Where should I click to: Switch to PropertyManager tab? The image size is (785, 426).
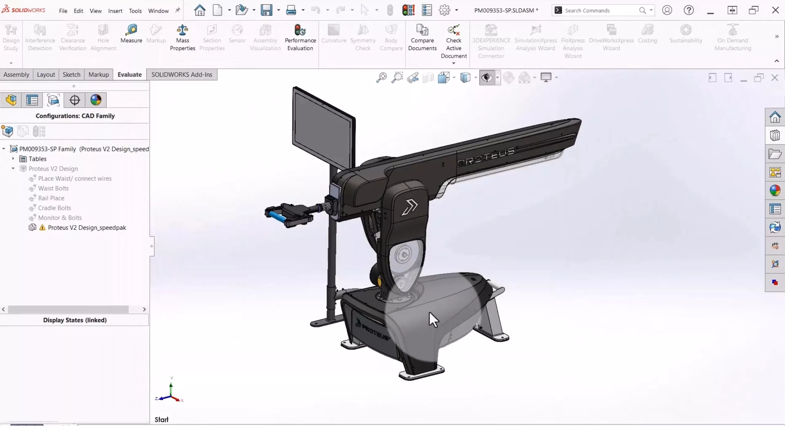pos(32,100)
